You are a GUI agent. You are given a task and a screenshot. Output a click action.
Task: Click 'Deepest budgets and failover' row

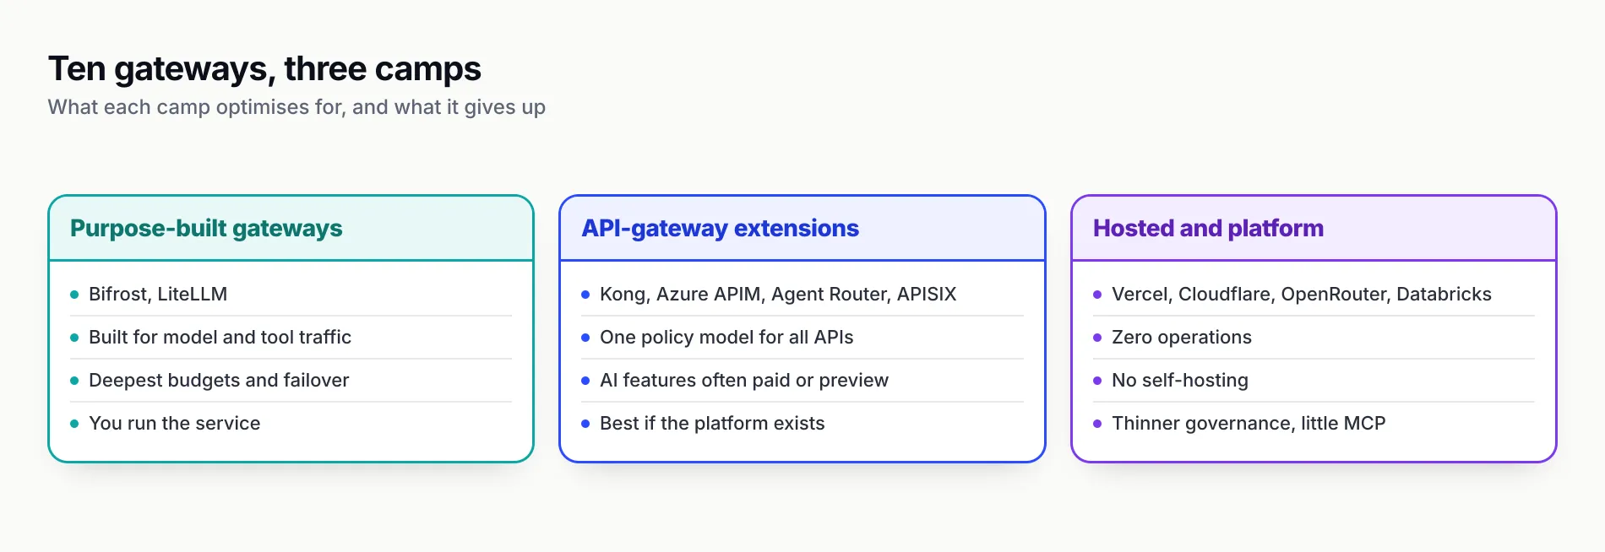coord(291,380)
